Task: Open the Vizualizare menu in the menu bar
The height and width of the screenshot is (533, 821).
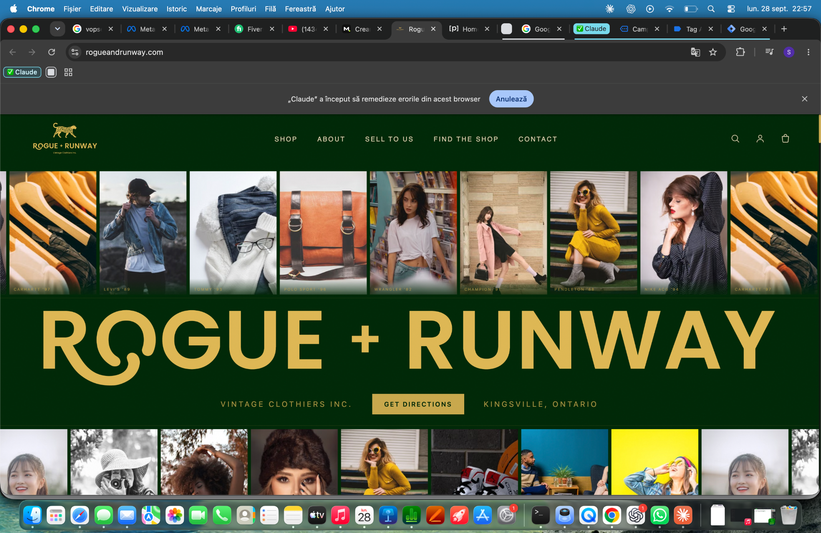Action: click(x=140, y=9)
